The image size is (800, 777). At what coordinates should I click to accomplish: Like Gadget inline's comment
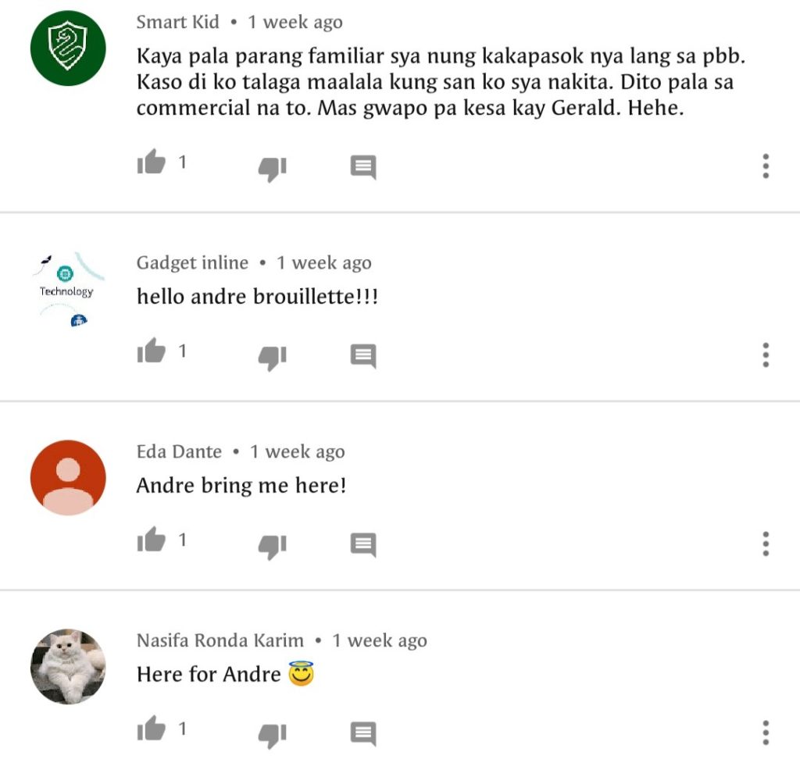(152, 351)
